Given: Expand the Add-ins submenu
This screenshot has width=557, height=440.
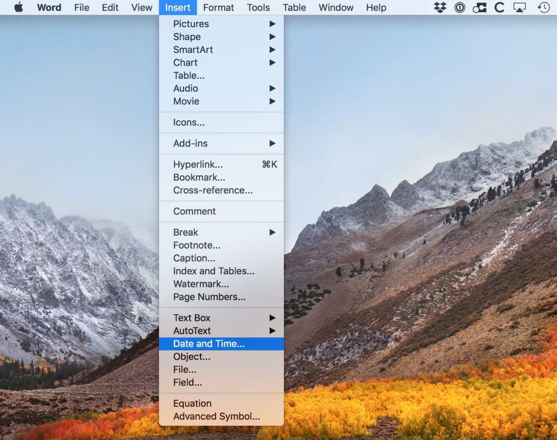Looking at the screenshot, I should coord(221,143).
